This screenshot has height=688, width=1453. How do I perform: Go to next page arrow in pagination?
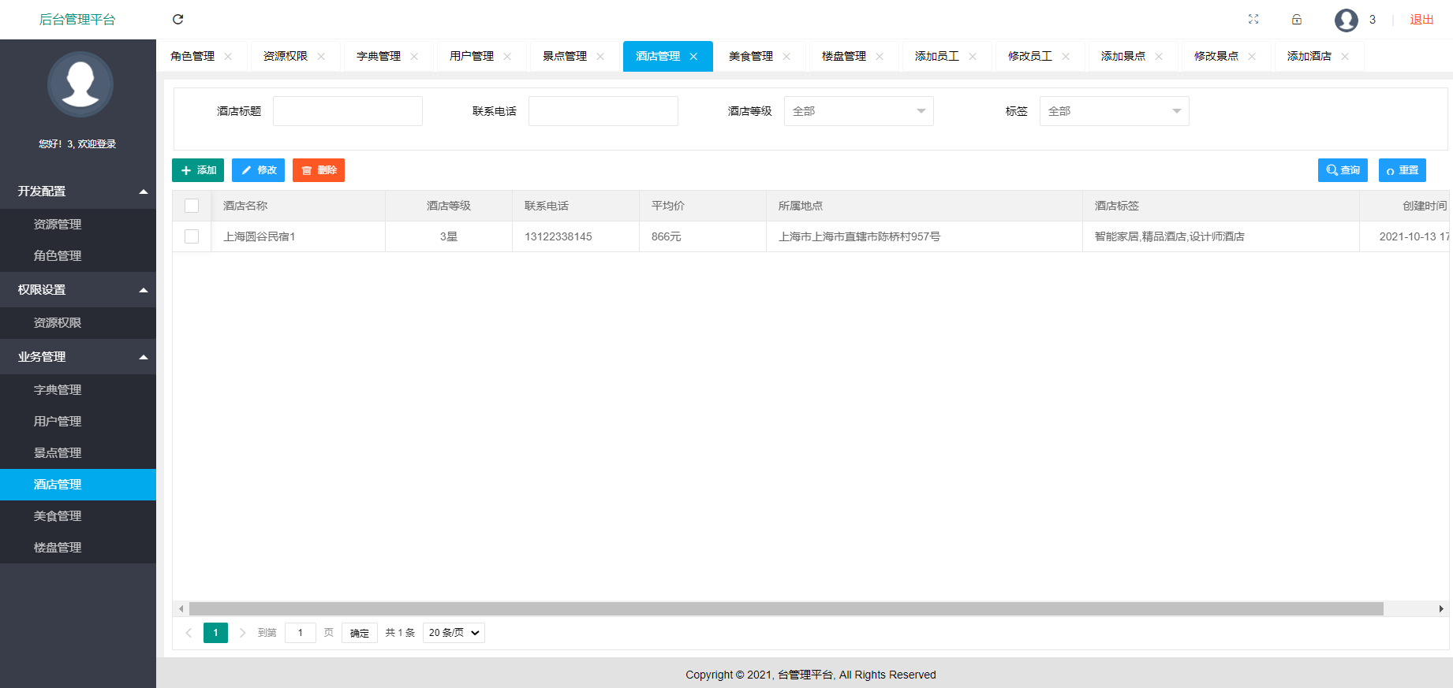click(x=242, y=633)
